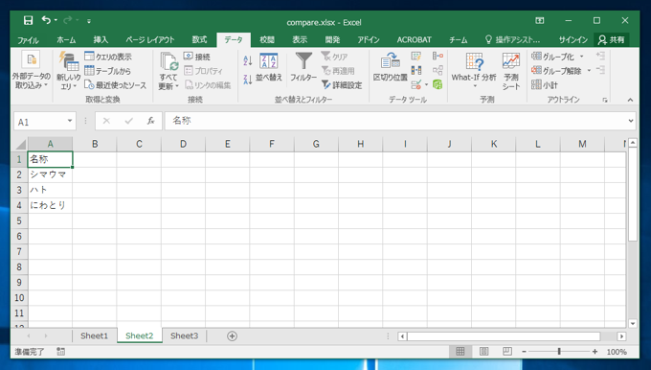Open the 並べ替え sort dialog
Viewport: 651px width, 370px height.
[269, 66]
